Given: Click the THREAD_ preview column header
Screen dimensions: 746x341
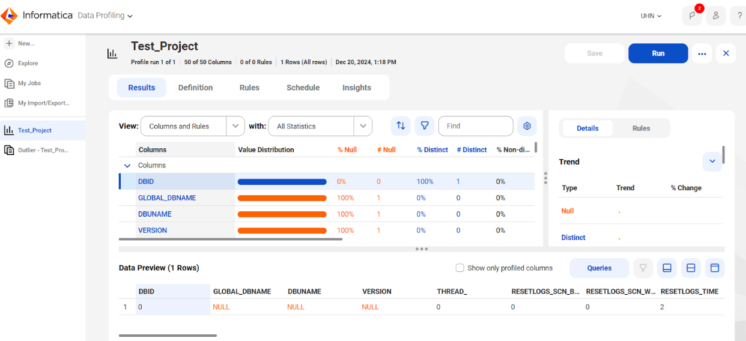Looking at the screenshot, I should [x=452, y=291].
